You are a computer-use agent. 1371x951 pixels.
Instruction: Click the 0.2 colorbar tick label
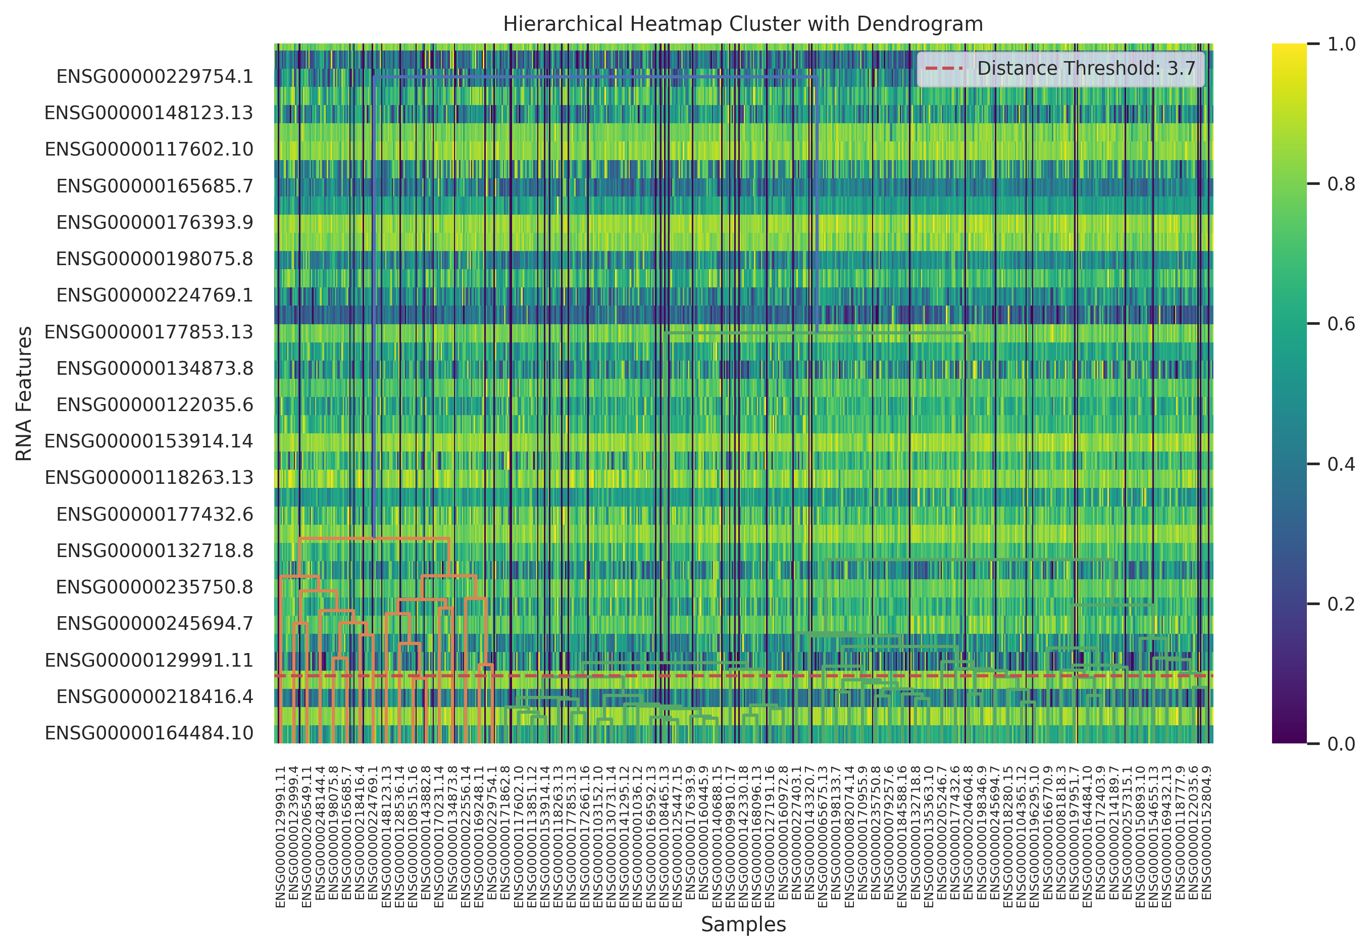[x=1341, y=604]
